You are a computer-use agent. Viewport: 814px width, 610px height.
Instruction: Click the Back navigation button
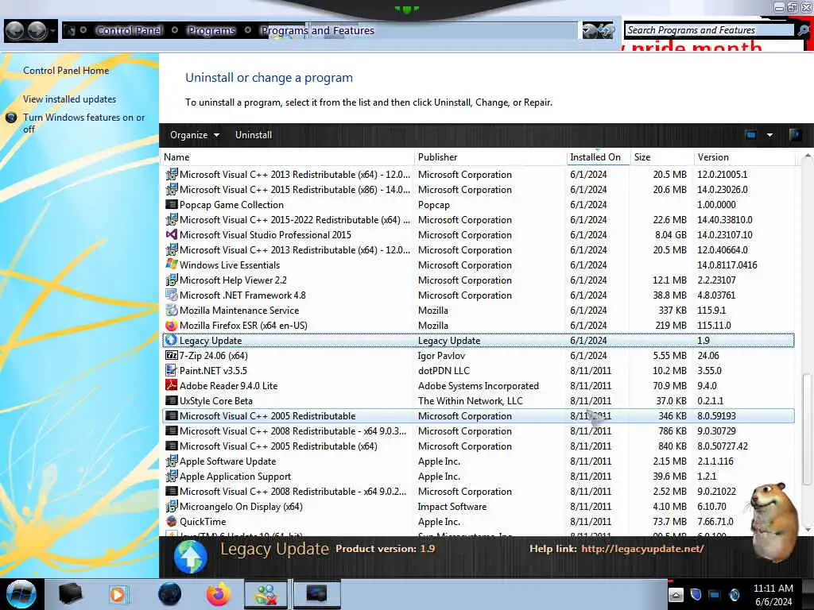pos(14,31)
